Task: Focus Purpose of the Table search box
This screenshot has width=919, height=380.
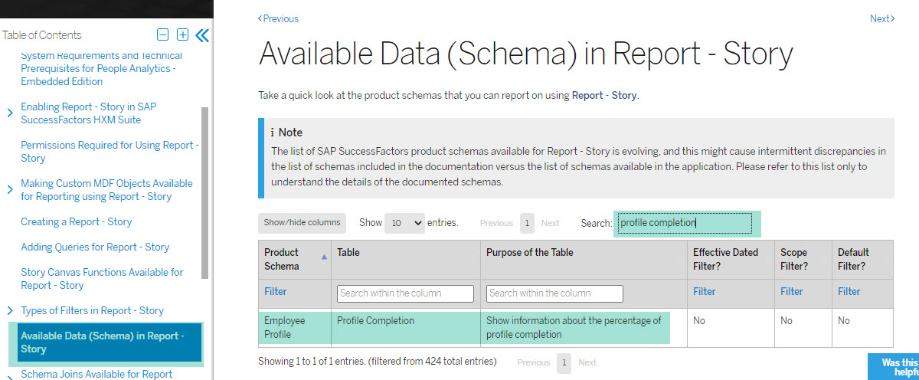Action: tap(554, 293)
